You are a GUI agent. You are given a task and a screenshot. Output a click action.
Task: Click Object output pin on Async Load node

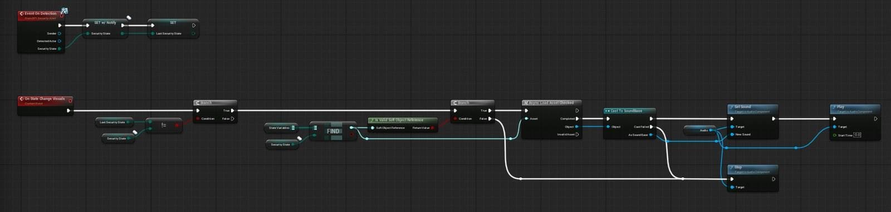[577, 126]
